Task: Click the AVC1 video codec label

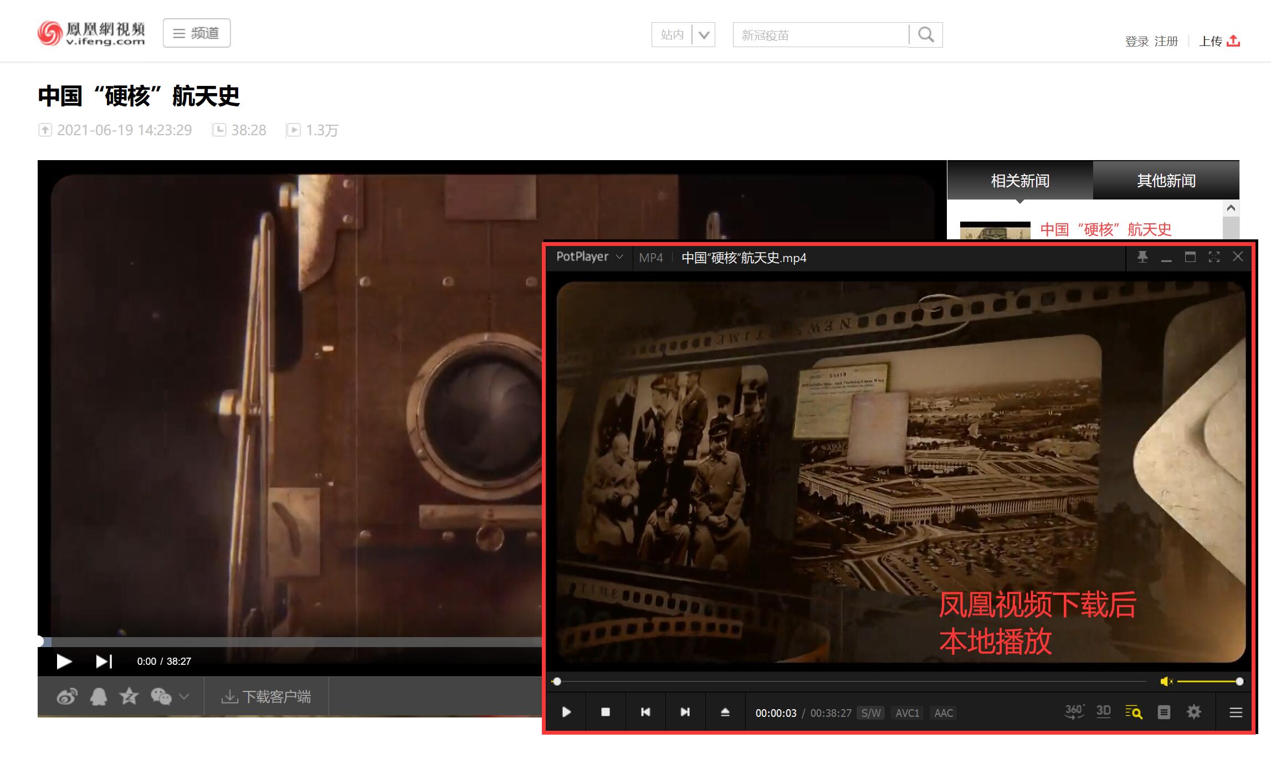Action: click(908, 713)
